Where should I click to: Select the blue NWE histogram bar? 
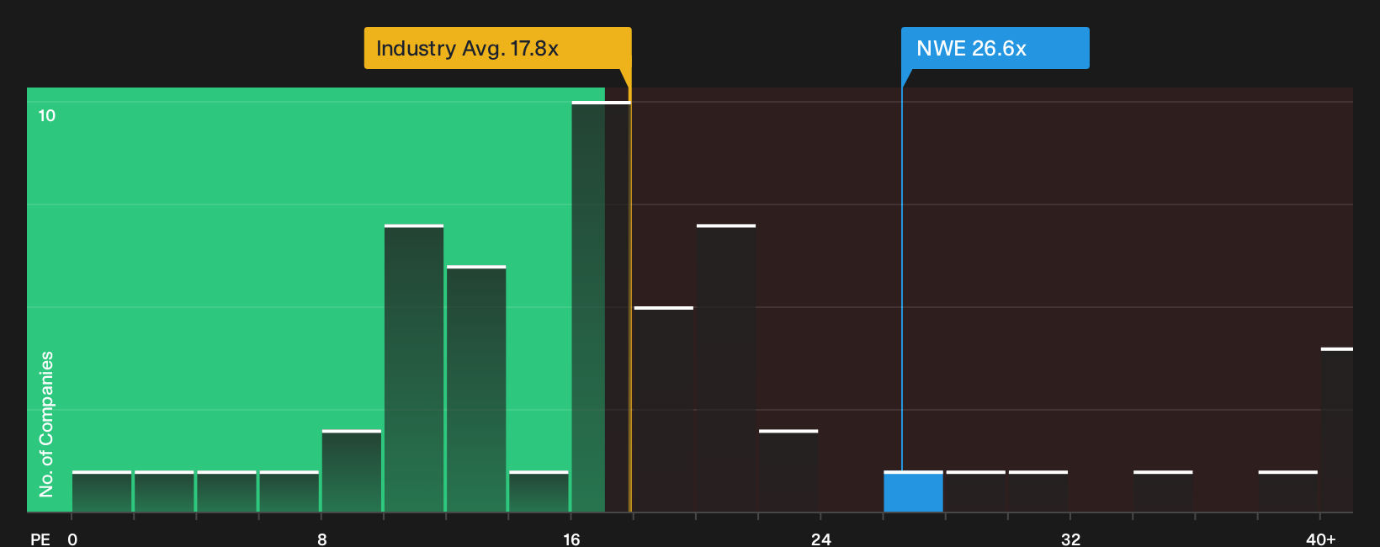coord(913,491)
